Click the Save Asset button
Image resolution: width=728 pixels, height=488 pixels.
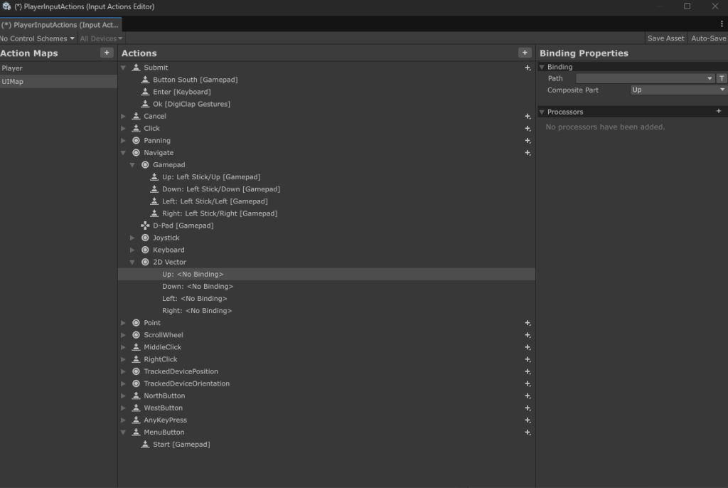(665, 38)
